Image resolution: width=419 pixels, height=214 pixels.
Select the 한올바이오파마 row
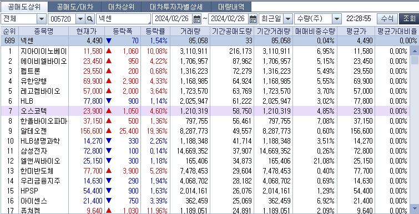pyautogui.click(x=205, y=121)
